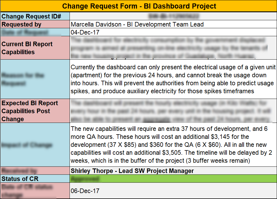Select the 04-Dec-17 request date cell
Image resolution: width=277 pixels, height=199 pixels.
173,32
